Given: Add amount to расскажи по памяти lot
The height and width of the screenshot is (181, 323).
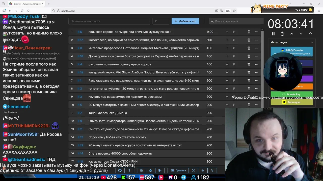Looking at the screenshot, I should (x=227, y=64).
